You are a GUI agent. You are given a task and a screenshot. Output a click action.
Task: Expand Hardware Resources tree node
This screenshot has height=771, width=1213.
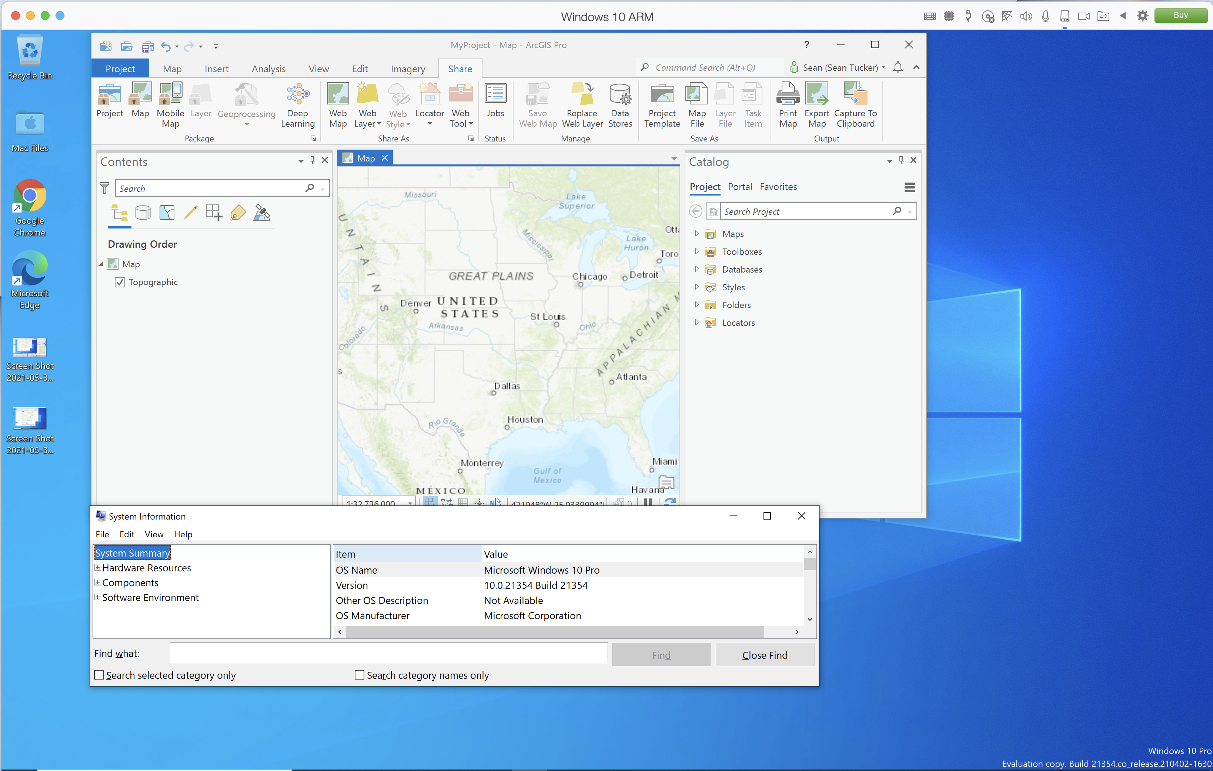(x=98, y=567)
